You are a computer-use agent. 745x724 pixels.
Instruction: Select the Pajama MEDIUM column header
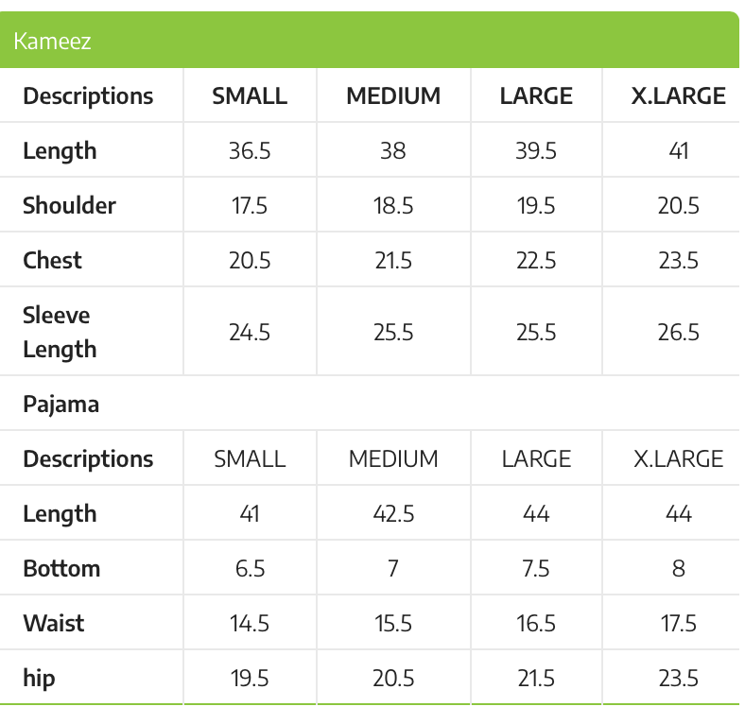coord(393,459)
